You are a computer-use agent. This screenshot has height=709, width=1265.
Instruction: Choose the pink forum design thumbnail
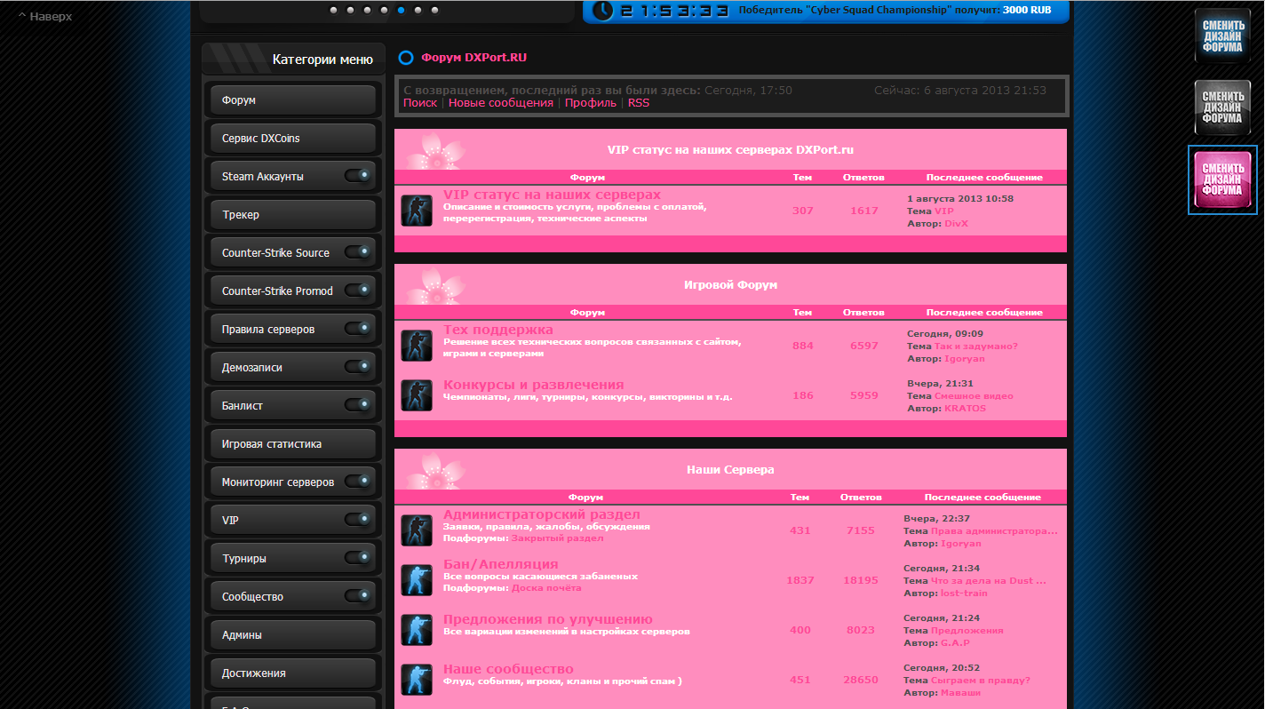pyautogui.click(x=1222, y=179)
